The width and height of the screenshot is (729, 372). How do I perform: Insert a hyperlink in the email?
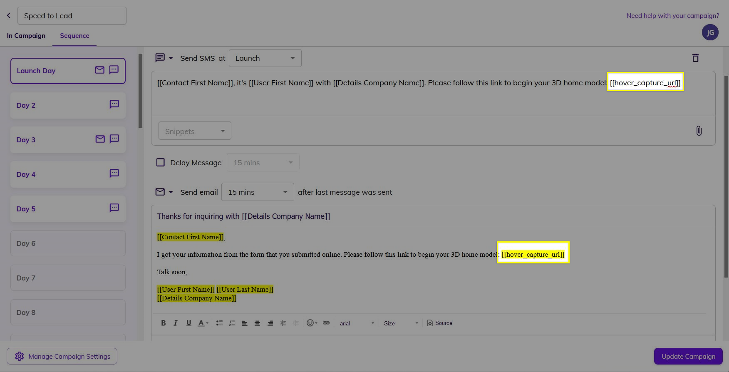(x=326, y=323)
